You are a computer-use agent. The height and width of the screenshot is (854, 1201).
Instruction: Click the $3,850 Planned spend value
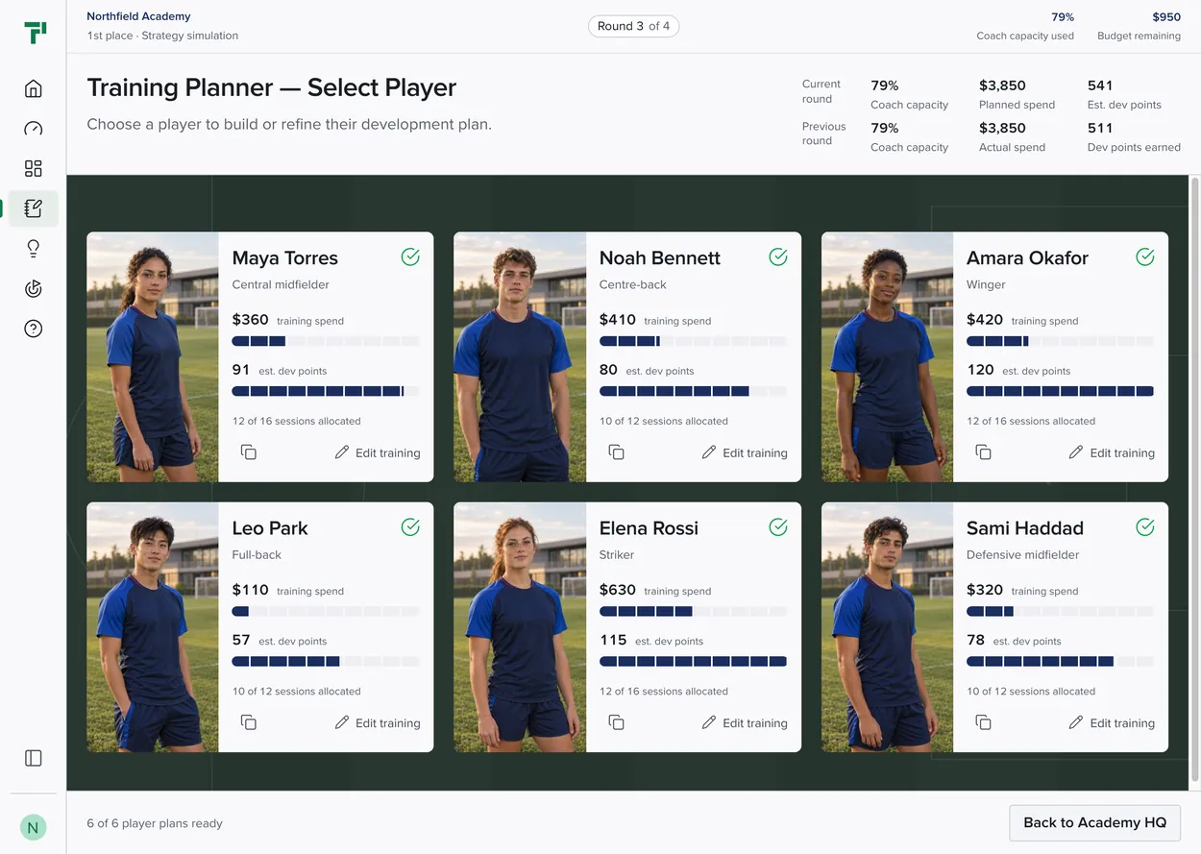(x=1002, y=85)
